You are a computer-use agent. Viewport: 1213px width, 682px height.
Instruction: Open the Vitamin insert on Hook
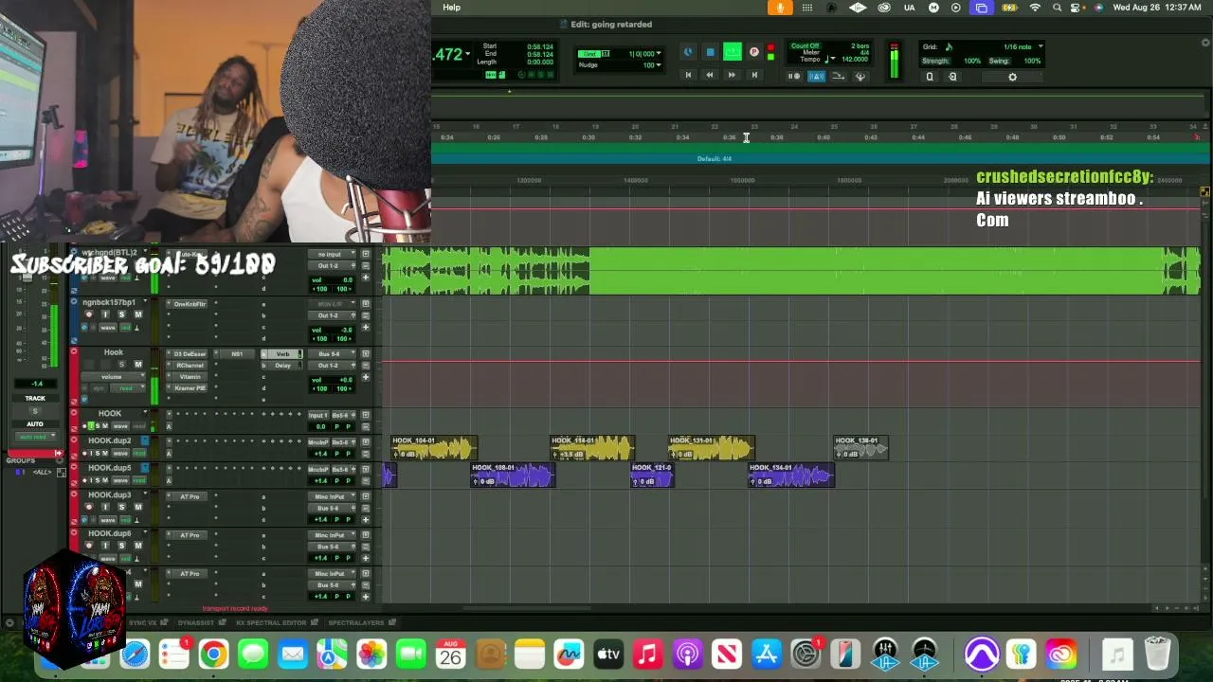190,377
